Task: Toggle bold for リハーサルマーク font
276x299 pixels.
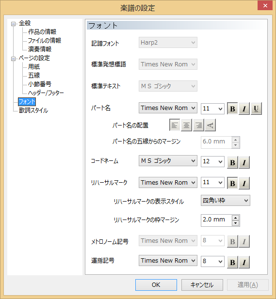Action: (x=232, y=183)
